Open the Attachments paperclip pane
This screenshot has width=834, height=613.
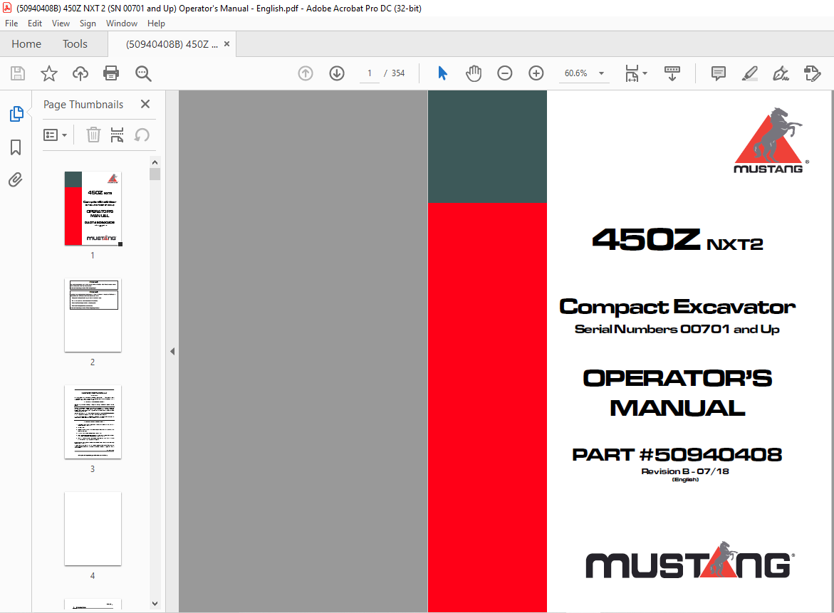(16, 180)
